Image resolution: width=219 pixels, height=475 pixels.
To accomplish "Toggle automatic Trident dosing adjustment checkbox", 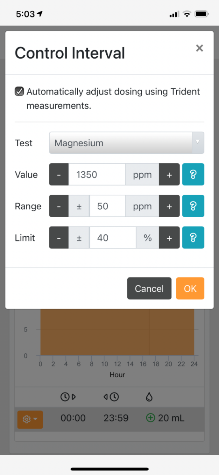I will [x=19, y=92].
